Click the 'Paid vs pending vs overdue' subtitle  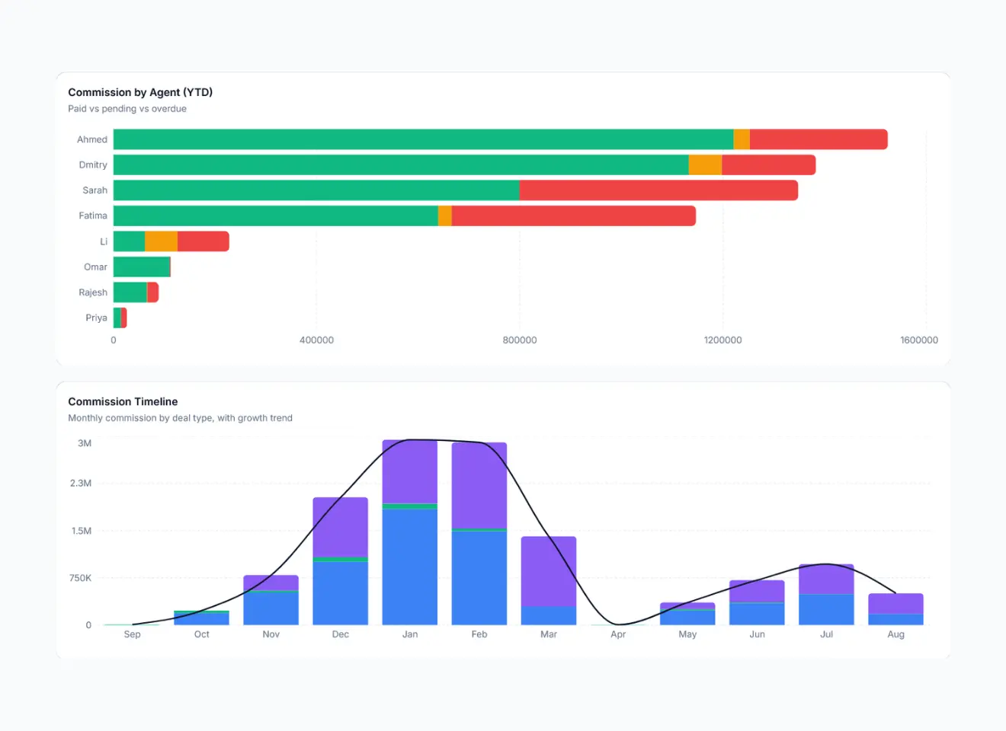[127, 109]
